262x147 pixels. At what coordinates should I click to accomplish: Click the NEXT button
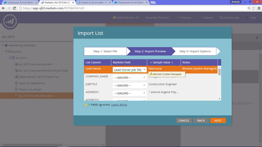pos(218,121)
